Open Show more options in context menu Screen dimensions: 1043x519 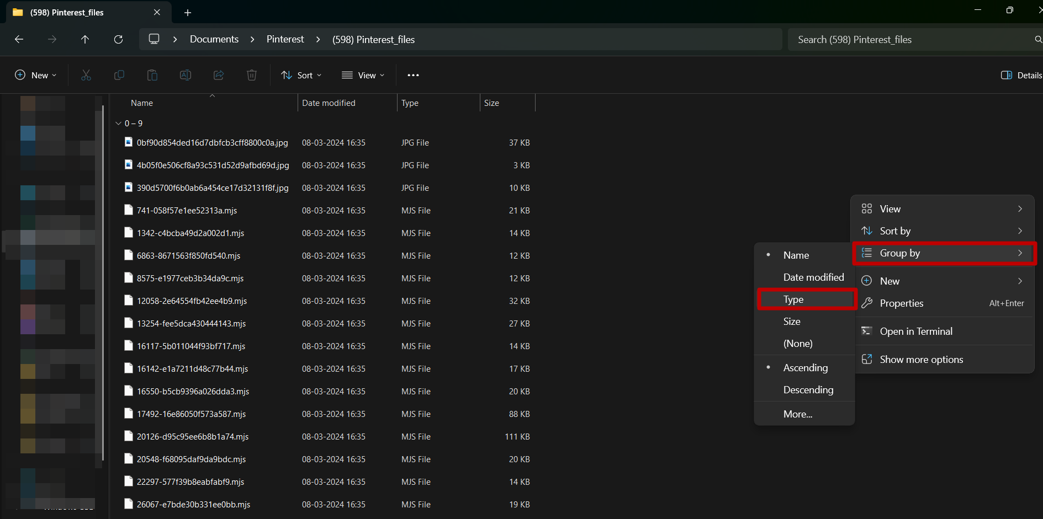tap(921, 360)
